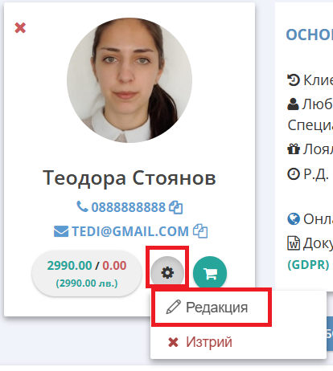
Task: Choose Изтрий to delete the client
Action: 200,342
